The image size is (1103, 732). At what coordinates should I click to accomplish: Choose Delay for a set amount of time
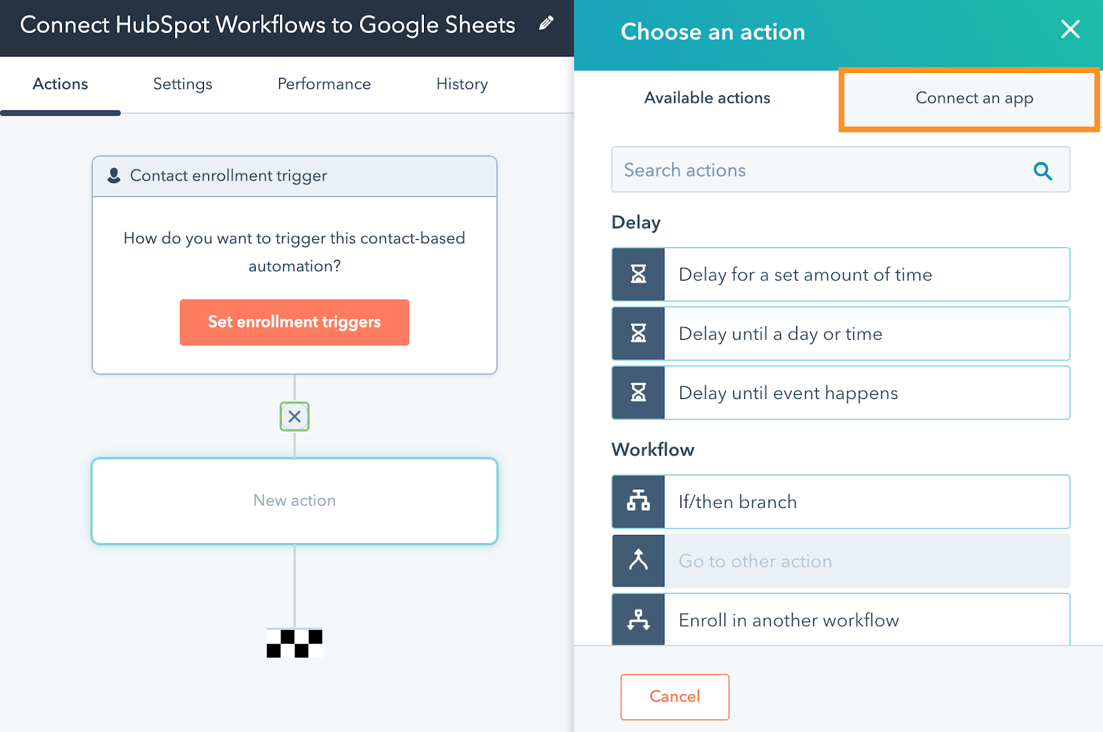pyautogui.click(x=841, y=274)
